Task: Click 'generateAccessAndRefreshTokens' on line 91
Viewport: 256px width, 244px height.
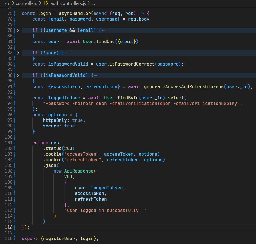Action: click(x=184, y=87)
